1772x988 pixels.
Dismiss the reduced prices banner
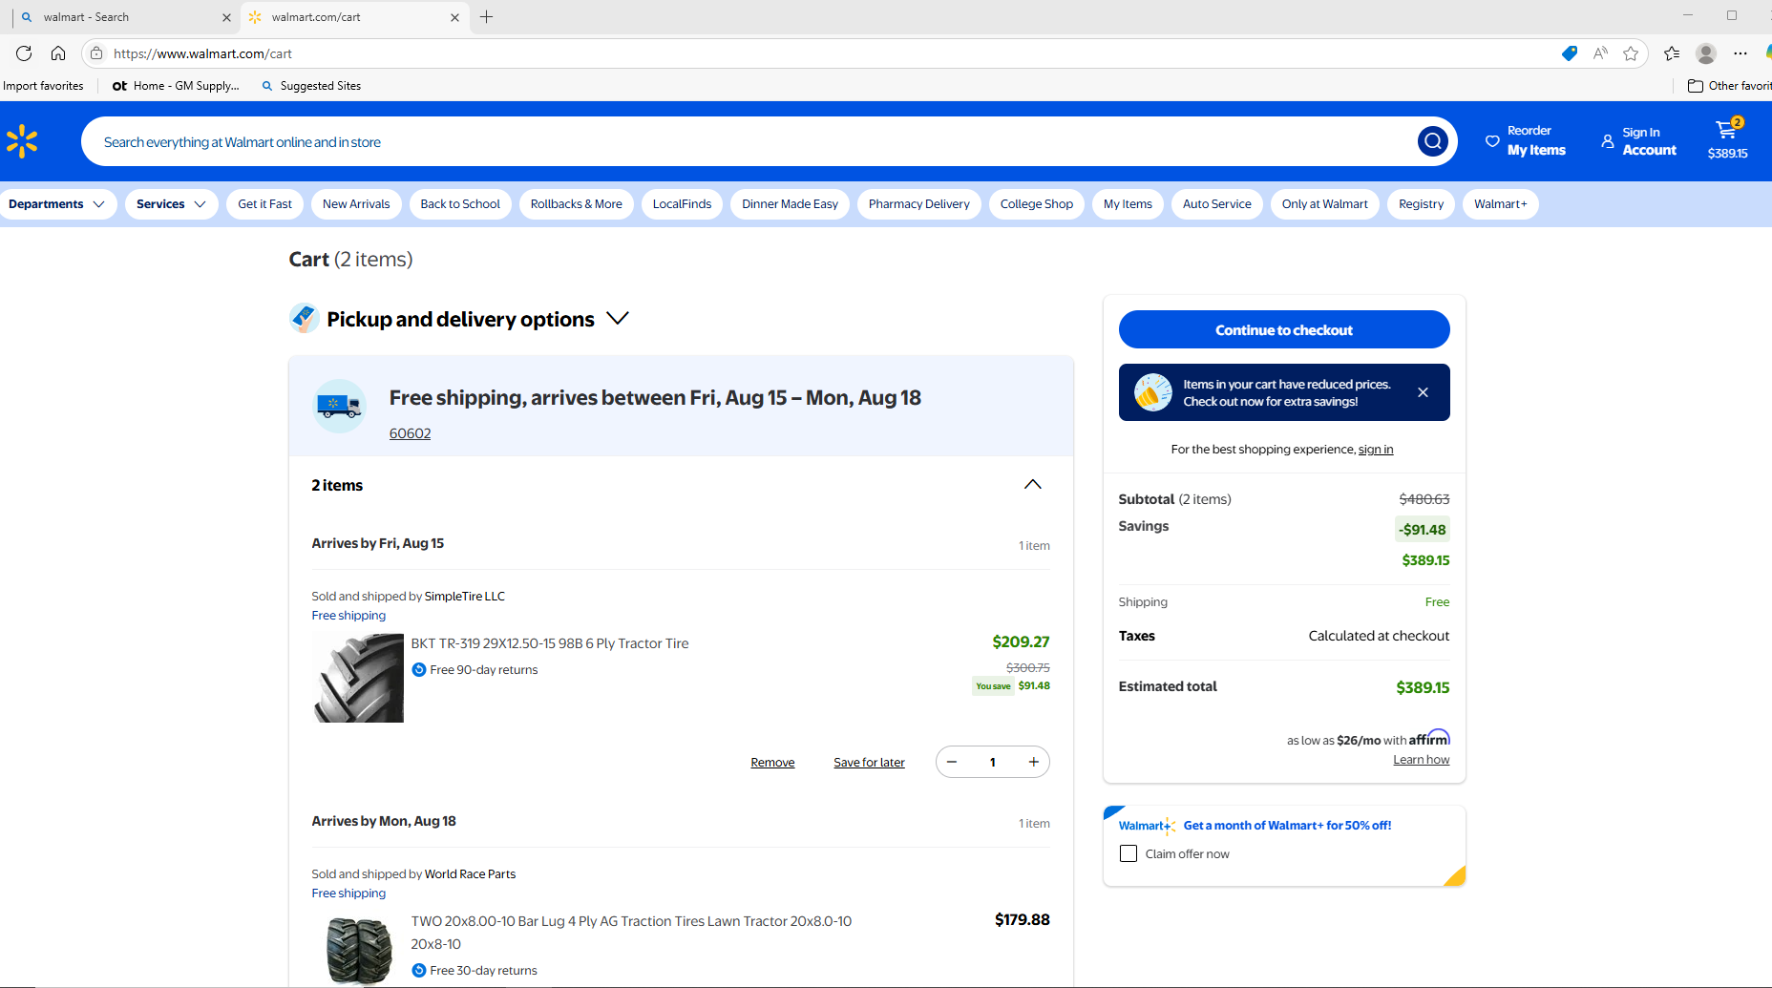click(1423, 392)
